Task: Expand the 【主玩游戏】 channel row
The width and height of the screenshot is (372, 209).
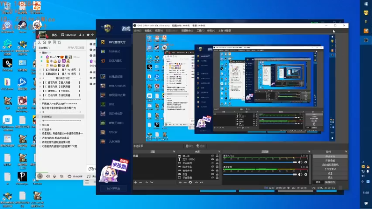Action: point(40,70)
